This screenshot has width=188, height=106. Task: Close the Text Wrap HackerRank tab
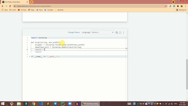(x=27, y=2)
